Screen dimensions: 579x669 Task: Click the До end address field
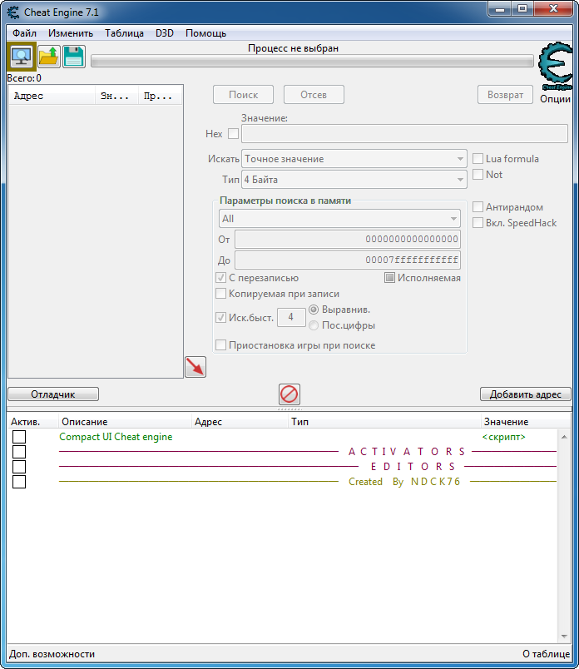coord(347,260)
